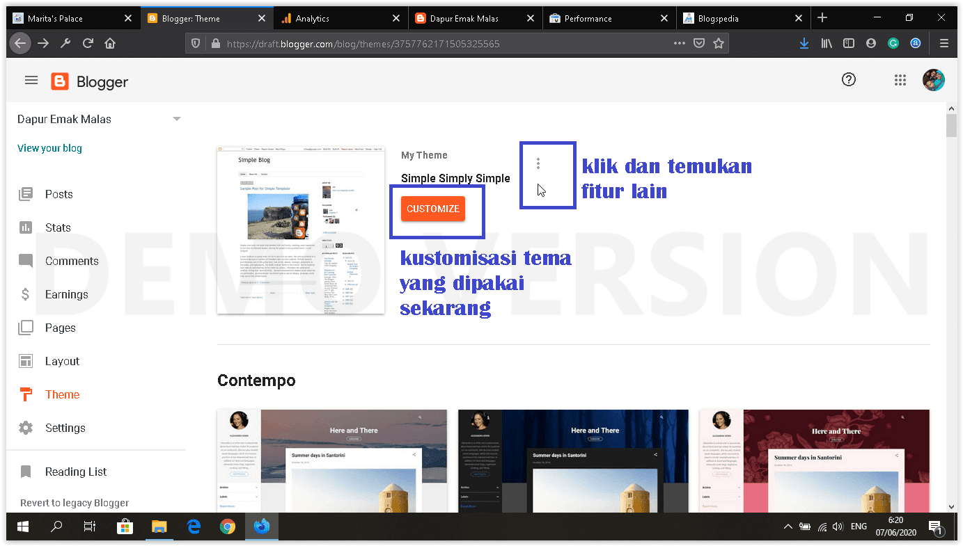Open the wrench developer tools icon
Image resolution: width=963 pixels, height=546 pixels.
[65, 43]
